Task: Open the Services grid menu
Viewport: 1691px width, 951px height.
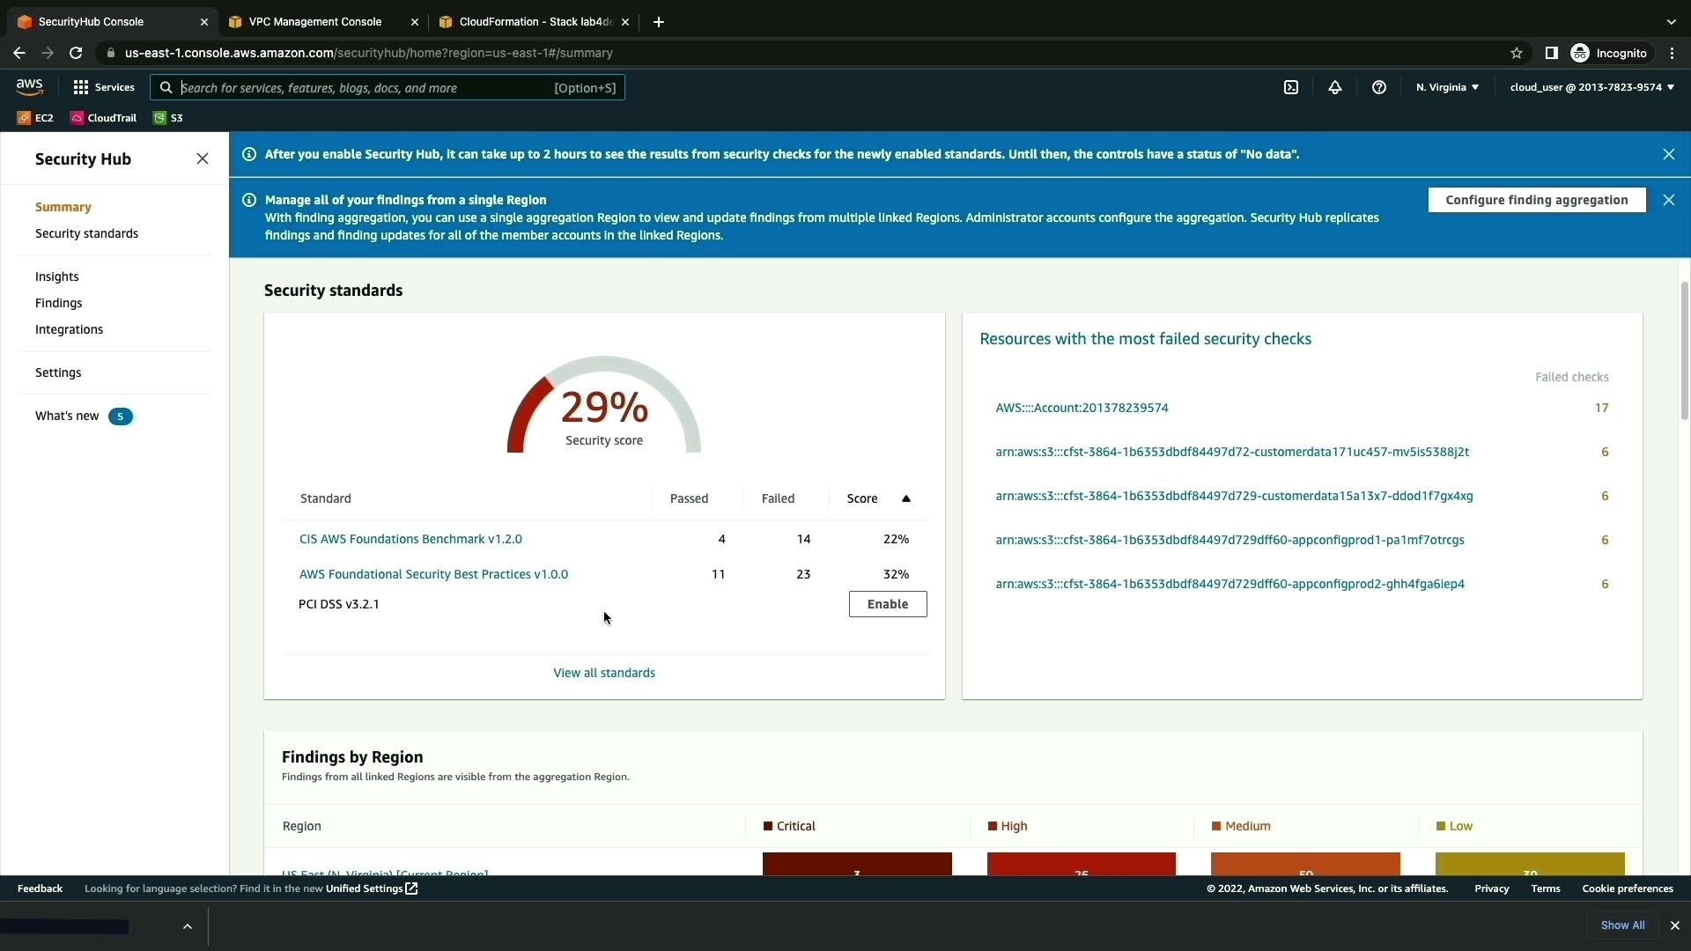Action: (104, 87)
